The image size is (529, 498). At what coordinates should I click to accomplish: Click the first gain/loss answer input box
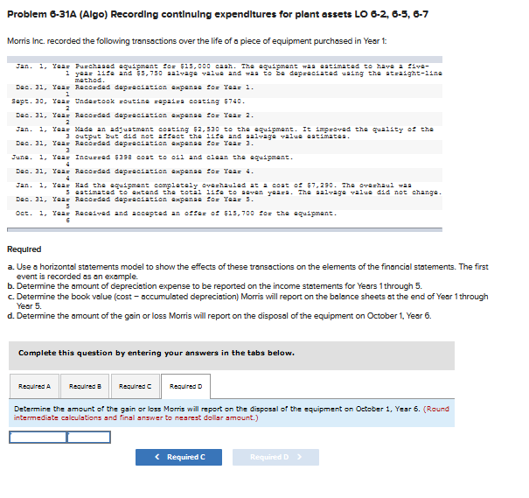(x=38, y=438)
